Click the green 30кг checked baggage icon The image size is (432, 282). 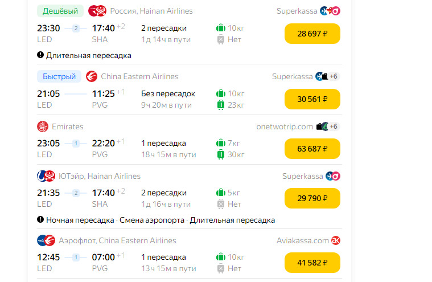click(x=221, y=154)
